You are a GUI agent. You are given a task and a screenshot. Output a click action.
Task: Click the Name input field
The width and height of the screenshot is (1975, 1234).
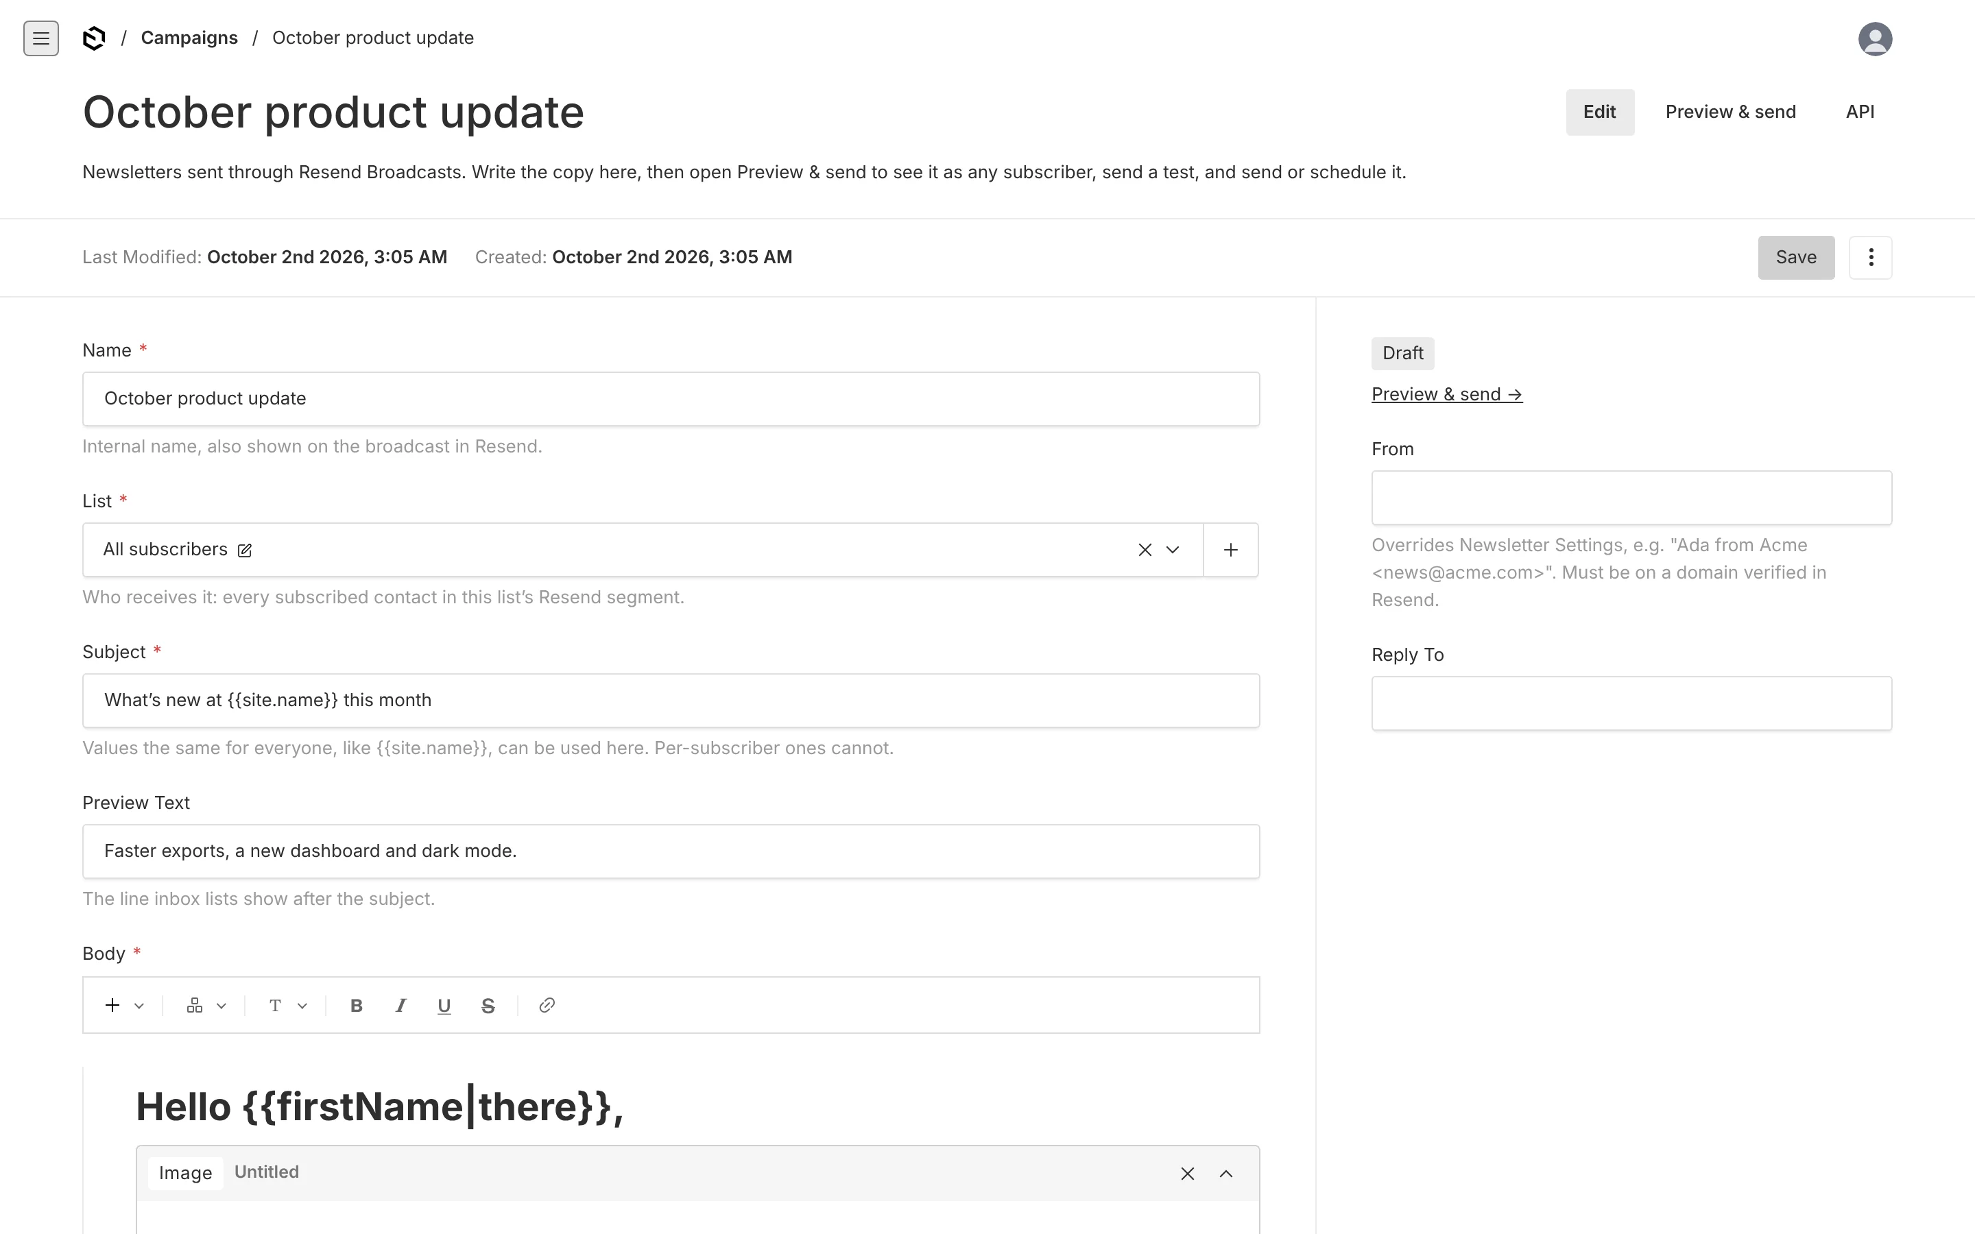(x=671, y=399)
